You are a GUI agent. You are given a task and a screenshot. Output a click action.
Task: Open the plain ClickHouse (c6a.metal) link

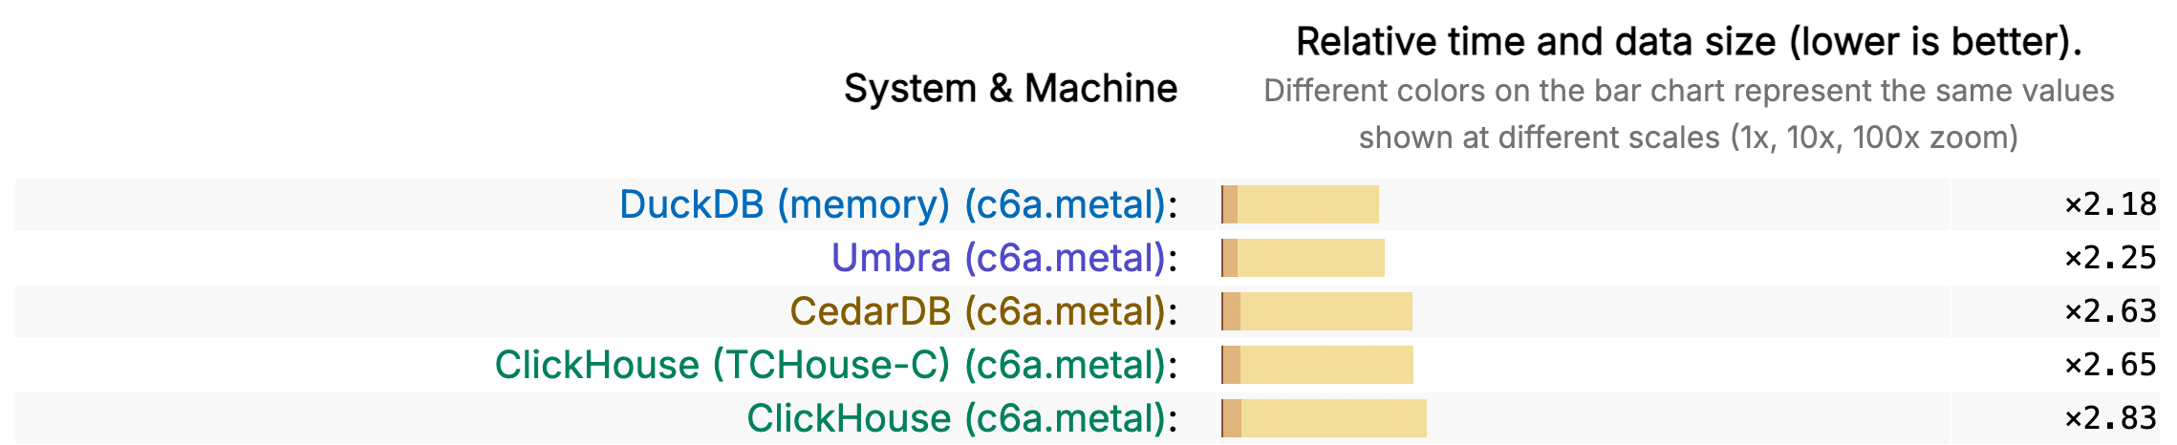pyautogui.click(x=956, y=418)
